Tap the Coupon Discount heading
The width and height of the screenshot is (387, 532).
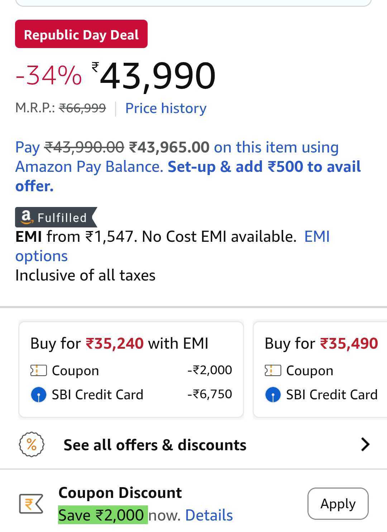[120, 493]
